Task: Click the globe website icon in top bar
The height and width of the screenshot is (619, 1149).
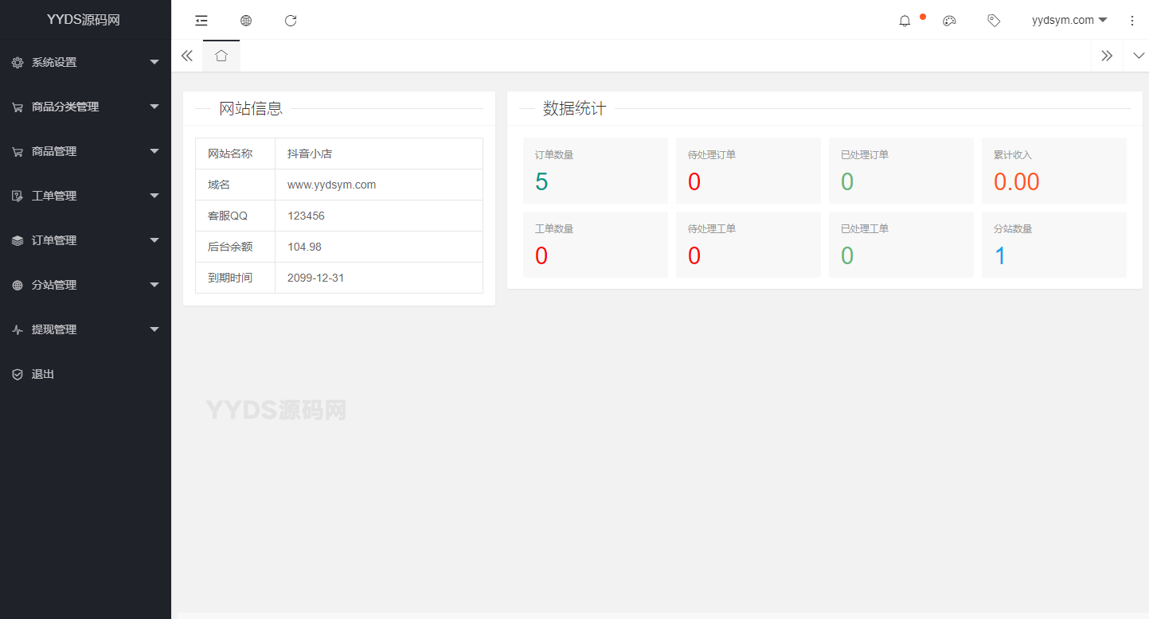Action: point(246,21)
